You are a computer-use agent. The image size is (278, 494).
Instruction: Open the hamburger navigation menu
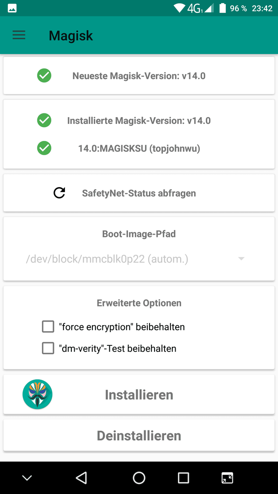tap(19, 35)
